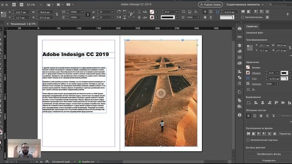Open the vertical scale percentage dropdown
This screenshot has width=292, height=164.
(x=82, y=17)
